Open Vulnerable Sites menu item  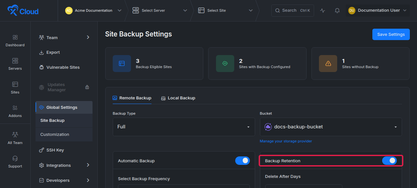click(x=64, y=67)
